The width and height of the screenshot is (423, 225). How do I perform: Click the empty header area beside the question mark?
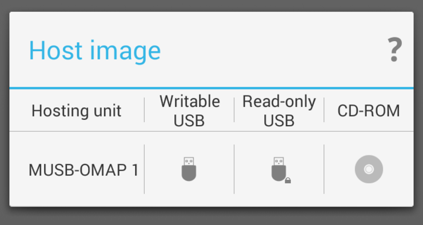pos(273,50)
